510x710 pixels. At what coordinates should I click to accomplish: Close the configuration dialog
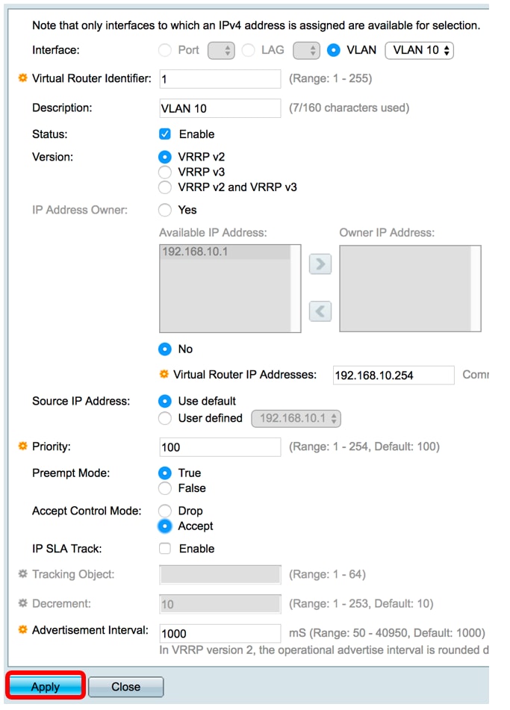tap(125, 686)
